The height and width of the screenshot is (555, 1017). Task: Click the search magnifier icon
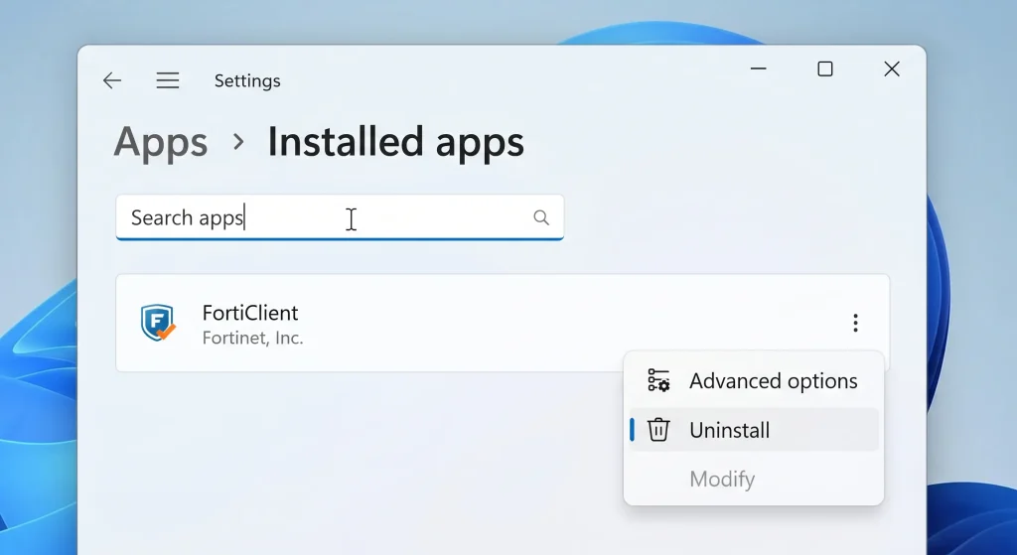click(x=541, y=217)
